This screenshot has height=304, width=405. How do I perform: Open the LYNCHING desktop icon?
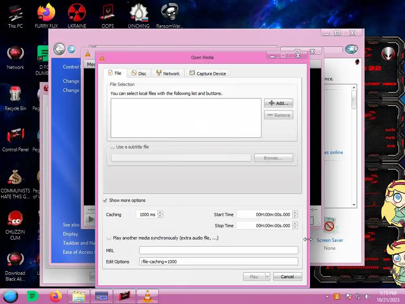139,16
